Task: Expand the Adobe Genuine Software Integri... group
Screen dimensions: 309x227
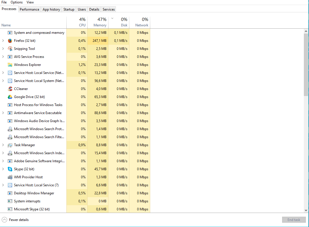Action: (x=3, y=161)
